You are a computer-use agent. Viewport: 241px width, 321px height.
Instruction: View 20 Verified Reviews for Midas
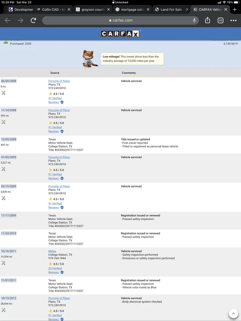point(55,270)
